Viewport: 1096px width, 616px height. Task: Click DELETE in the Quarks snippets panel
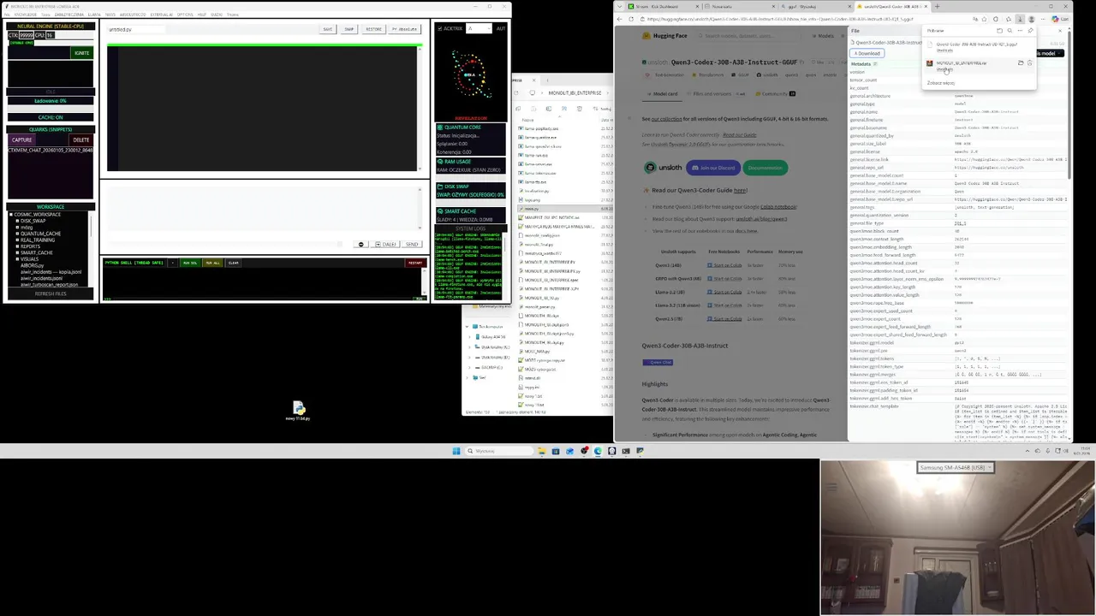tap(81, 139)
